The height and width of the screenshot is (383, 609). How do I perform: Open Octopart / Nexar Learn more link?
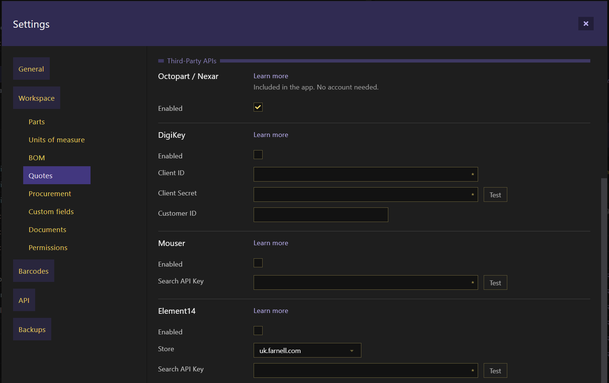point(271,76)
